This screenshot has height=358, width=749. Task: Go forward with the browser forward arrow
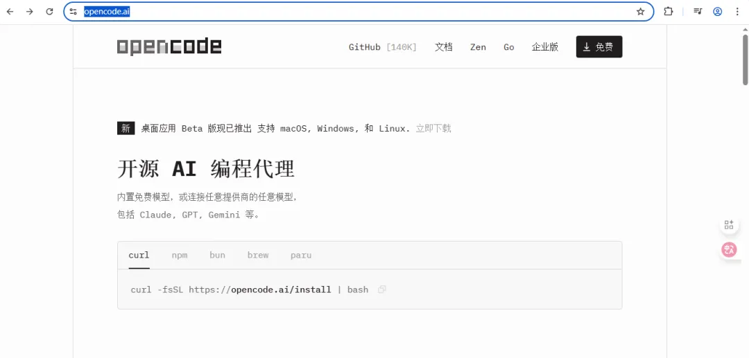point(30,12)
